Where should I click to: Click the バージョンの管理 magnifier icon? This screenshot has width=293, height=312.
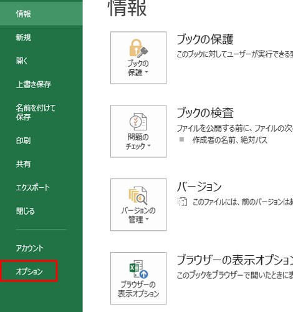pos(138,195)
